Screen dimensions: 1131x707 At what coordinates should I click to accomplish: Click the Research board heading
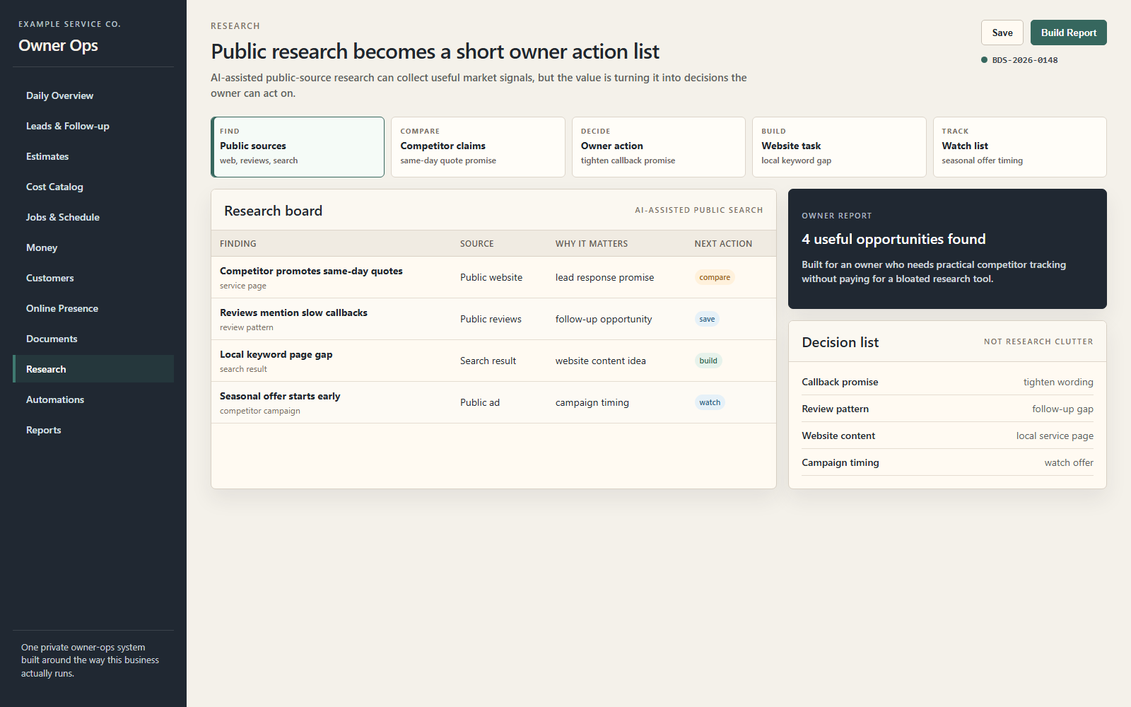coord(273,211)
